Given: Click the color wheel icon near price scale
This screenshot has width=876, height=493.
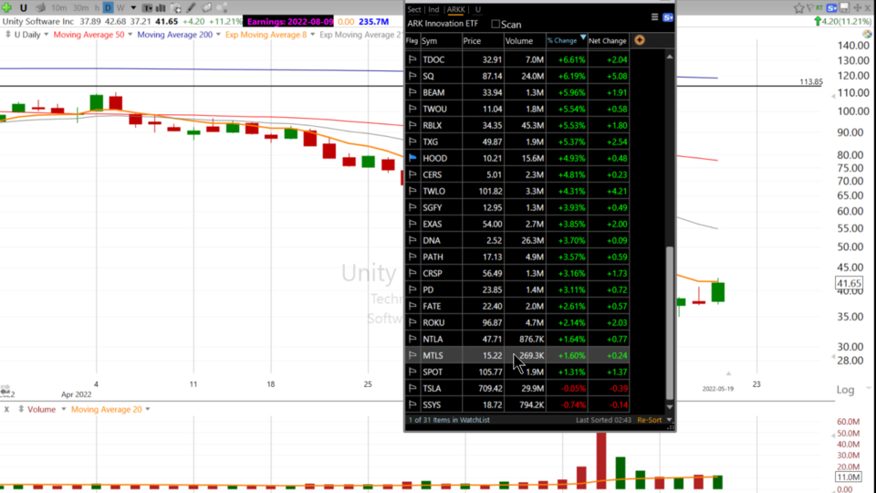Looking at the screenshot, I should 867,34.
